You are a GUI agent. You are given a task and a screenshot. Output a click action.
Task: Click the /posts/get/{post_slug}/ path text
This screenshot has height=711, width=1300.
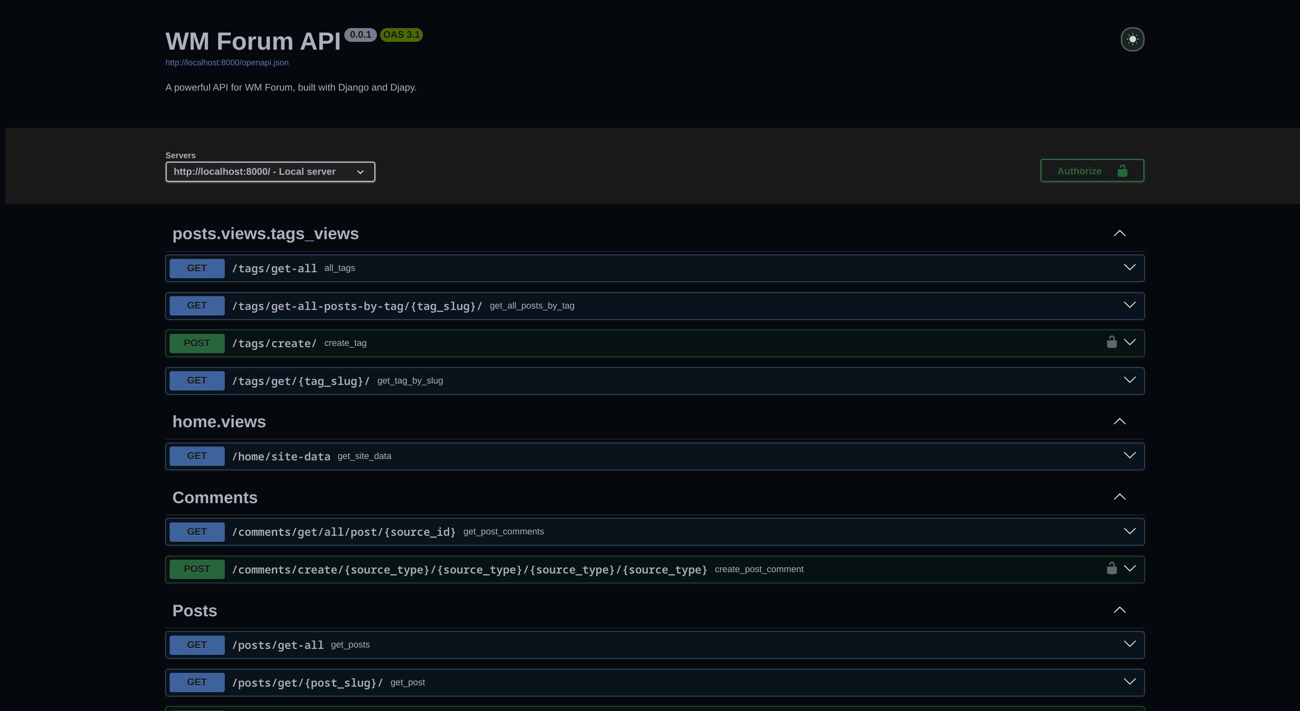308,683
